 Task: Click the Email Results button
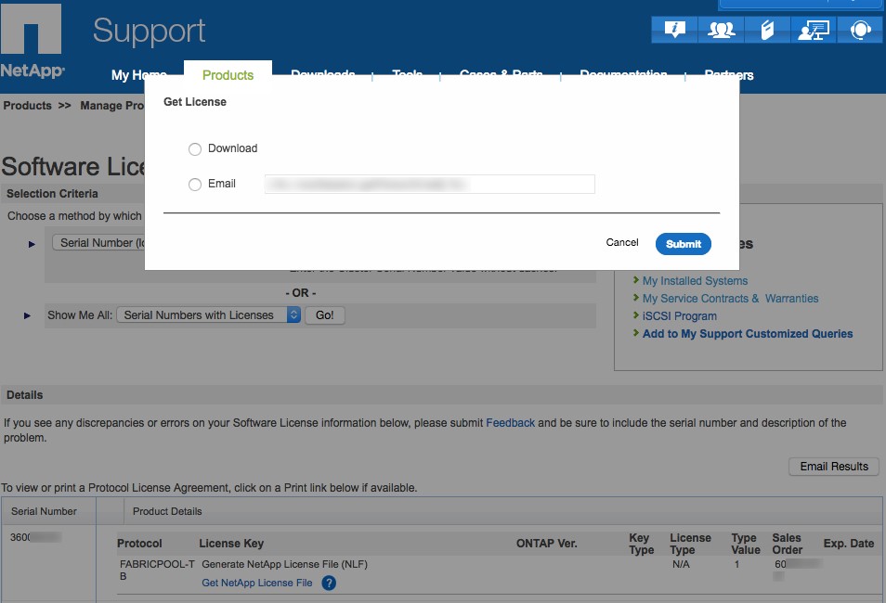tap(834, 467)
